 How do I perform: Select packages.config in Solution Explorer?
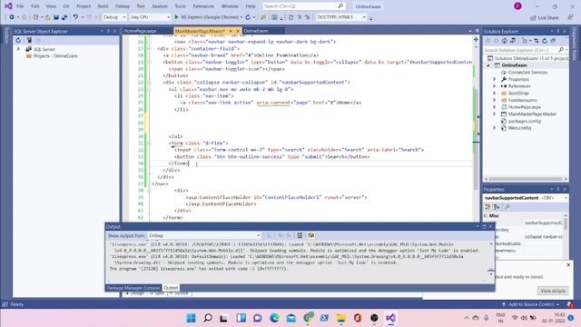click(x=525, y=121)
